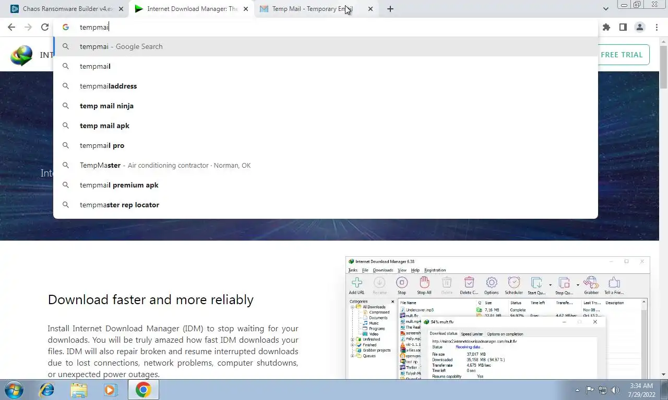Click the page vertical scrollbar thumb

click(664, 67)
